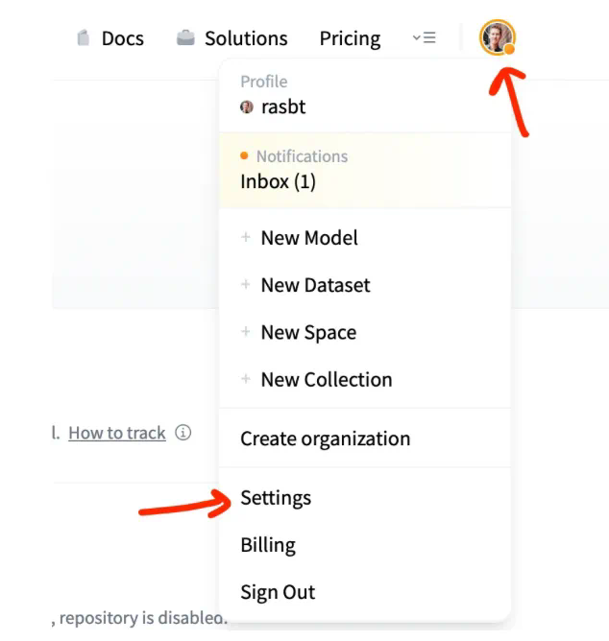Choose Billing in the dropdown menu

tap(268, 545)
